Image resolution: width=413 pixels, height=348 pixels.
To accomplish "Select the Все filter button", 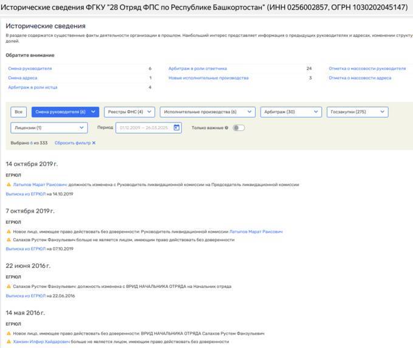I will [x=18, y=112].
